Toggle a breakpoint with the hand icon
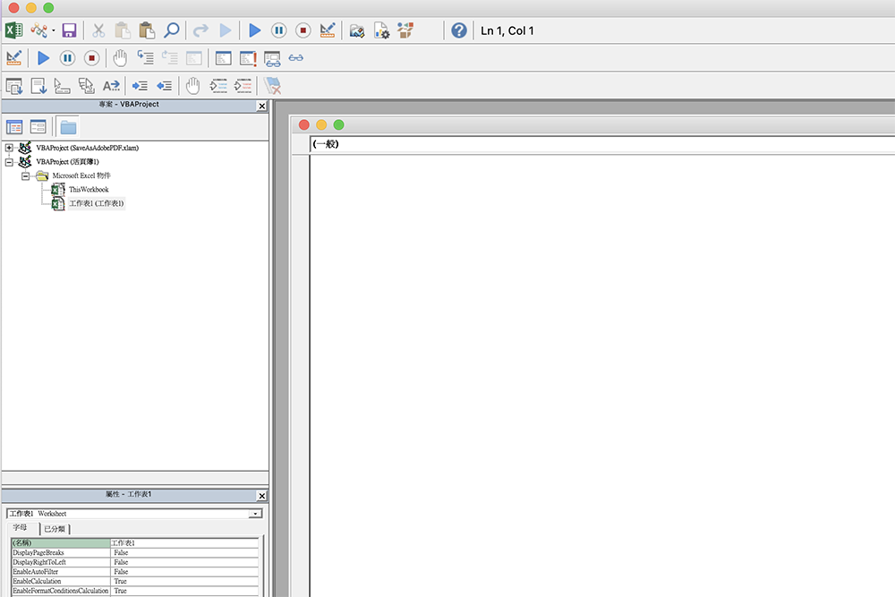 pos(195,86)
